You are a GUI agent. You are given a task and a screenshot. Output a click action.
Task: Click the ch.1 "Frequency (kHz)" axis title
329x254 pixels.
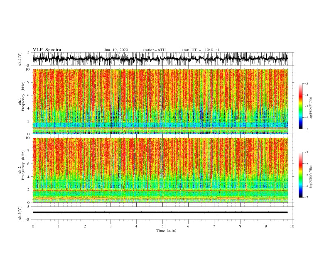point(23,96)
